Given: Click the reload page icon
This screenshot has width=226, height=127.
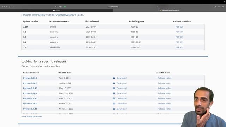Looking at the screenshot, I should pyautogui.click(x=157, y=7).
